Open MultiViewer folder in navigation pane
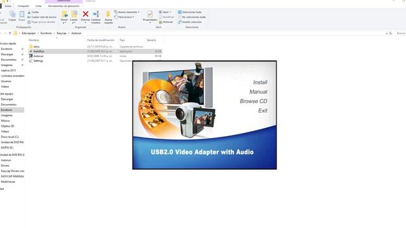 coord(8,182)
